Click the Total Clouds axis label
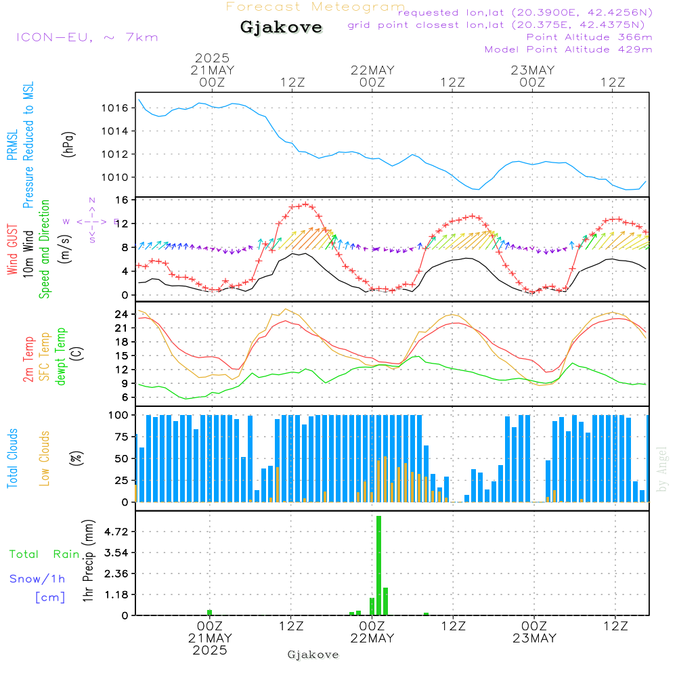 pyautogui.click(x=13, y=458)
